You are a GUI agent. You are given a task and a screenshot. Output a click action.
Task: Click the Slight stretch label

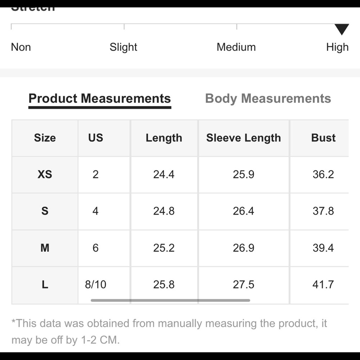[123, 47]
